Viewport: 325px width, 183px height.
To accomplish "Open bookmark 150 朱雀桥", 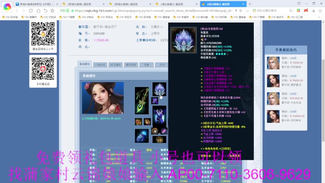I will [181, 17].
